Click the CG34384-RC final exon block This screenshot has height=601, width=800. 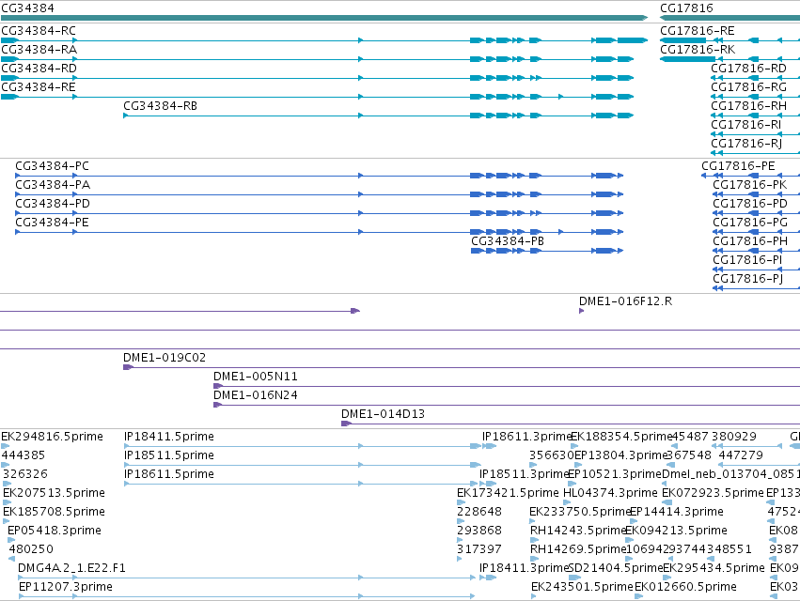click(x=632, y=40)
